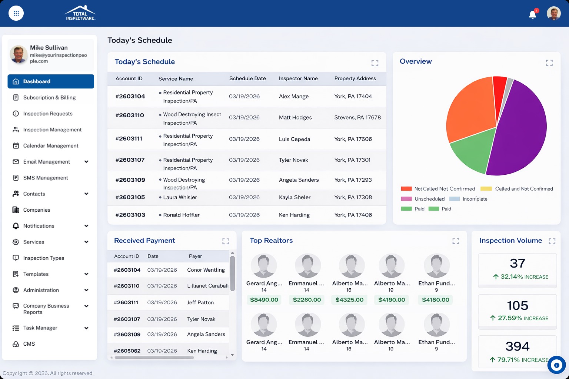Click the notifications bell icon

point(533,14)
